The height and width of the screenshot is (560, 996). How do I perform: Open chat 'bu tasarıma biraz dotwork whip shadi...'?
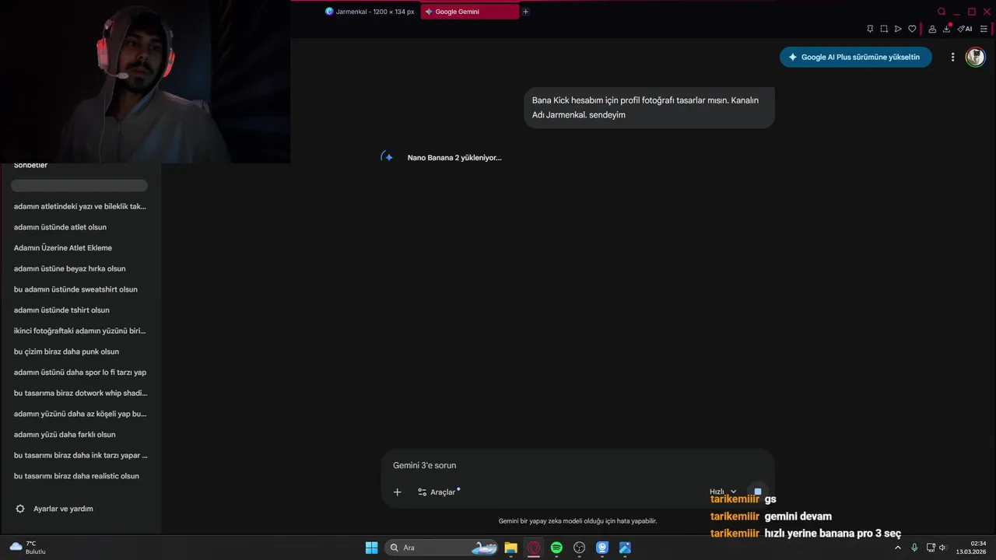tap(80, 393)
